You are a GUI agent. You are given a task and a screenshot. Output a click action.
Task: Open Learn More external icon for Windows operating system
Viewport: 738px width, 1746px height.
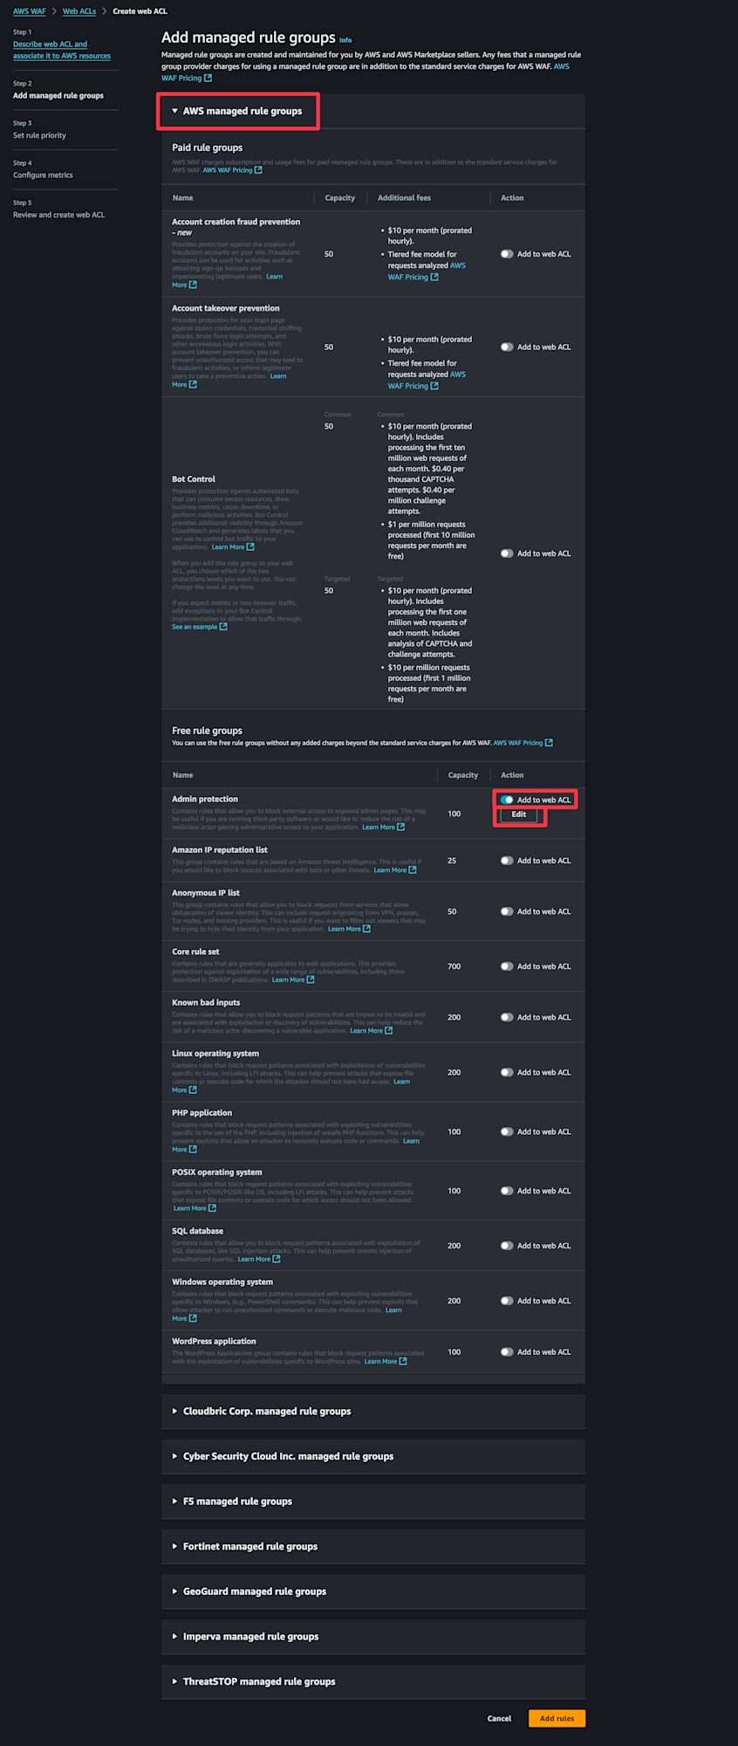193,1318
